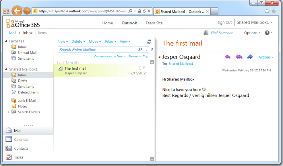283x166 pixels.
Task: Switch to Shared Mailbox1 browser tab
Action: pyautogui.click(x=182, y=11)
